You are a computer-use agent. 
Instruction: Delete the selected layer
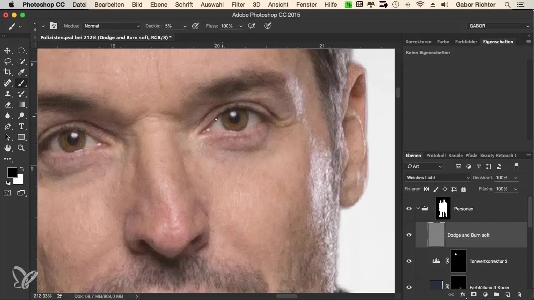pos(519,295)
